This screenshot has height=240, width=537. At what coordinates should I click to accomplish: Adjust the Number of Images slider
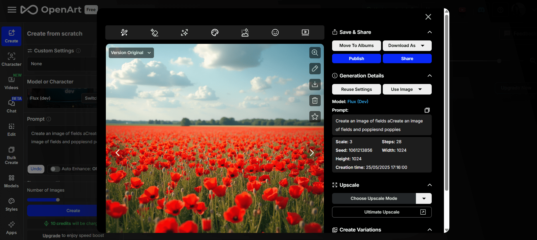pyautogui.click(x=58, y=200)
